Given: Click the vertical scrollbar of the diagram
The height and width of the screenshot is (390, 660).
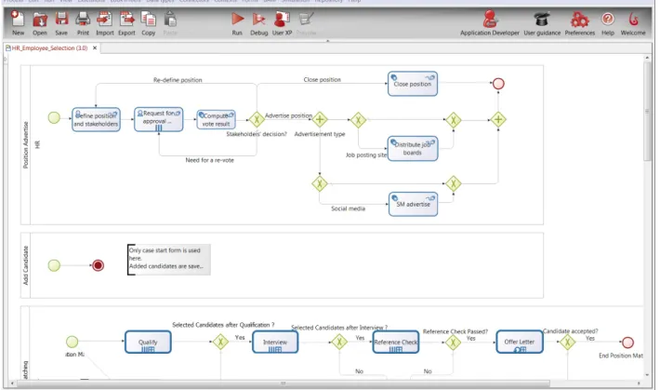Looking at the screenshot, I should pyautogui.click(x=647, y=112).
